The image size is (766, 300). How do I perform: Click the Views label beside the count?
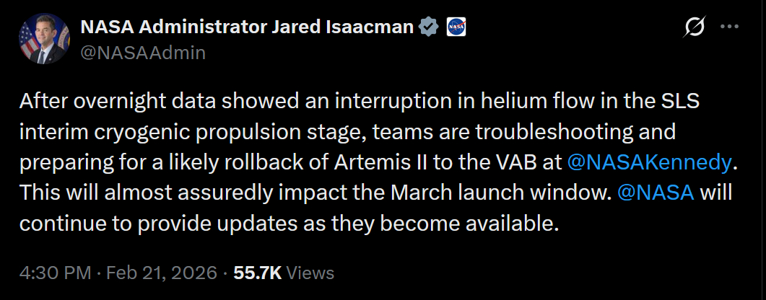pos(310,273)
